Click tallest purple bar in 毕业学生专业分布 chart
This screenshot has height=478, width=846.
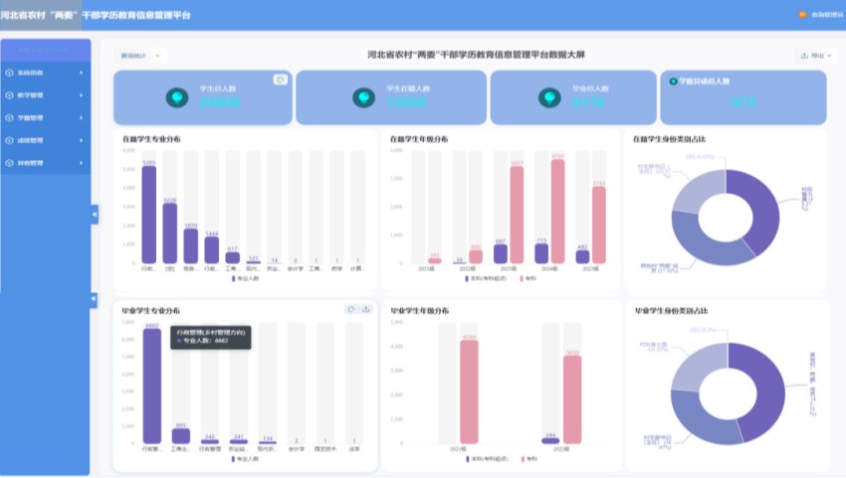151,386
